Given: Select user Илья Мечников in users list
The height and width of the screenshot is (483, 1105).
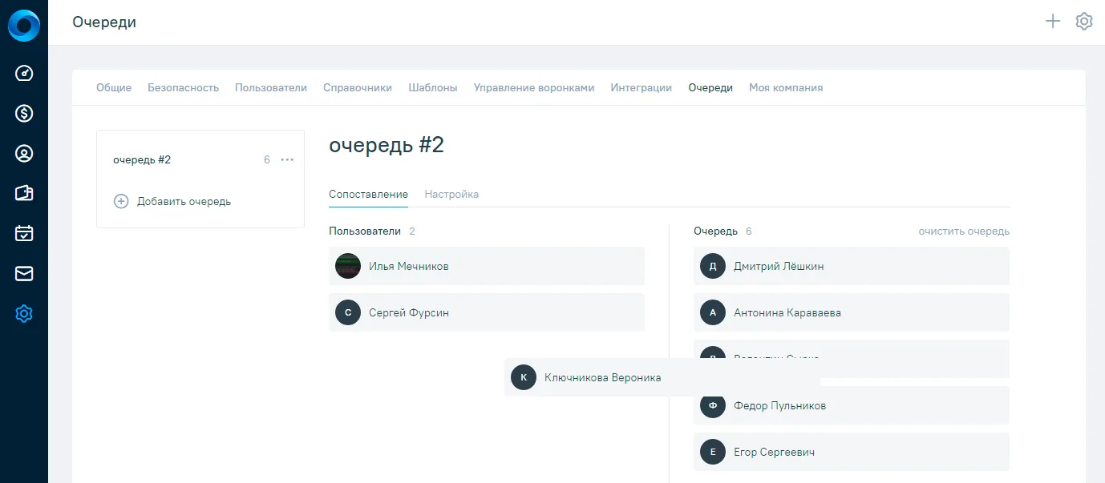Looking at the screenshot, I should pyautogui.click(x=487, y=266).
